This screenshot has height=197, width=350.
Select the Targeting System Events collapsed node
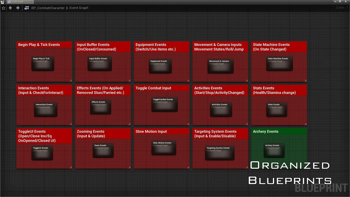220,153
